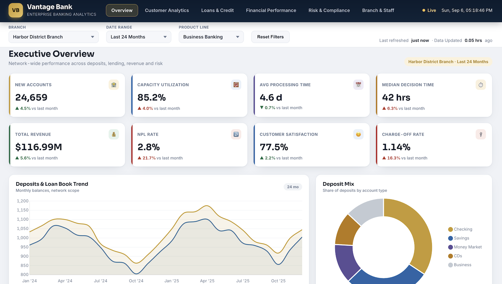Viewport: 502px width, 284px height.
Task: Go to Financial Performance tab
Action: click(271, 10)
